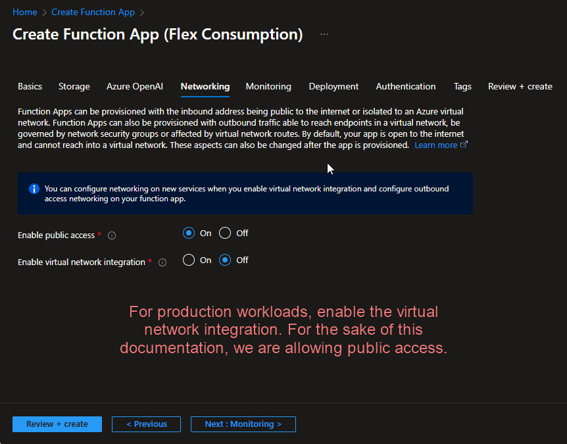Open the Deployment tab
The width and height of the screenshot is (567, 444).
coord(333,86)
